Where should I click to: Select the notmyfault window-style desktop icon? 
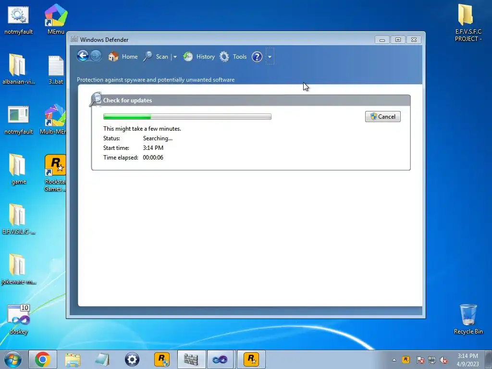tap(18, 120)
